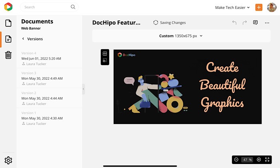Open the trash bin sidebar icon
Viewport: 280px width, 168px height.
(8, 55)
